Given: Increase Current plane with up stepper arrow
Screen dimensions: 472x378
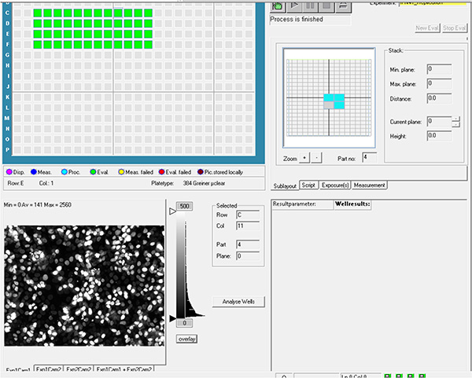Looking at the screenshot, I should point(456,119).
